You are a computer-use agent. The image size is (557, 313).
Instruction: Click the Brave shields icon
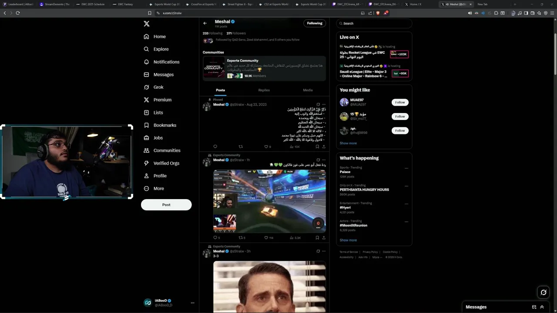378,13
